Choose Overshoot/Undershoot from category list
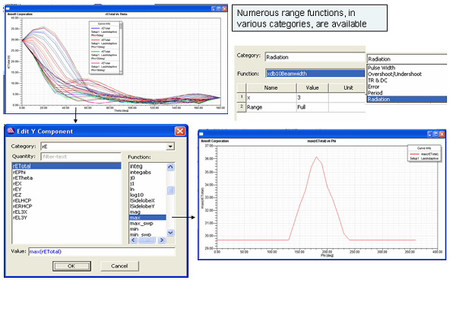Screen dimensions: 459x334 404,74
